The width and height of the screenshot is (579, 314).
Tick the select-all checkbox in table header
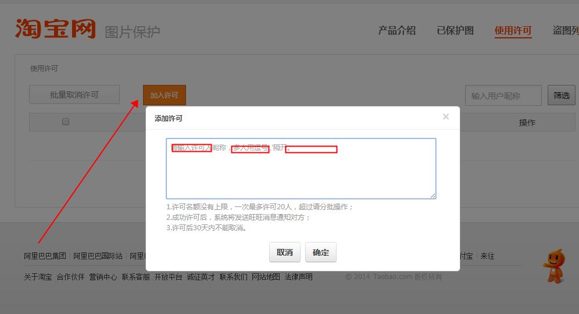click(x=66, y=122)
